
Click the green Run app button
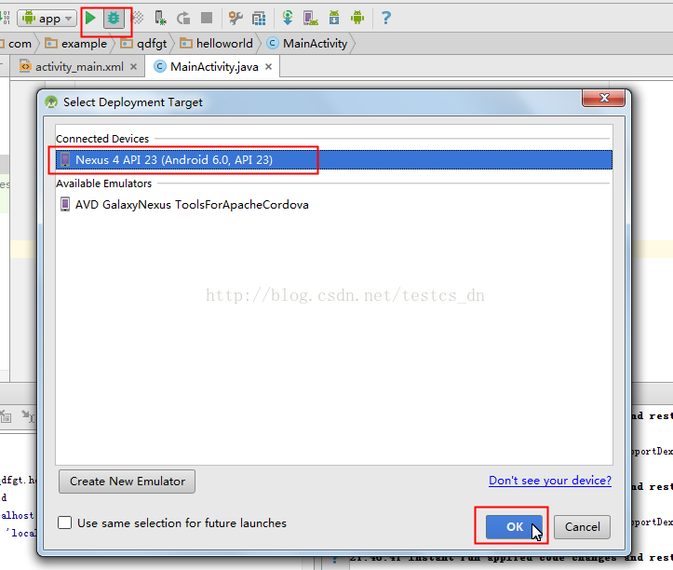(x=90, y=18)
